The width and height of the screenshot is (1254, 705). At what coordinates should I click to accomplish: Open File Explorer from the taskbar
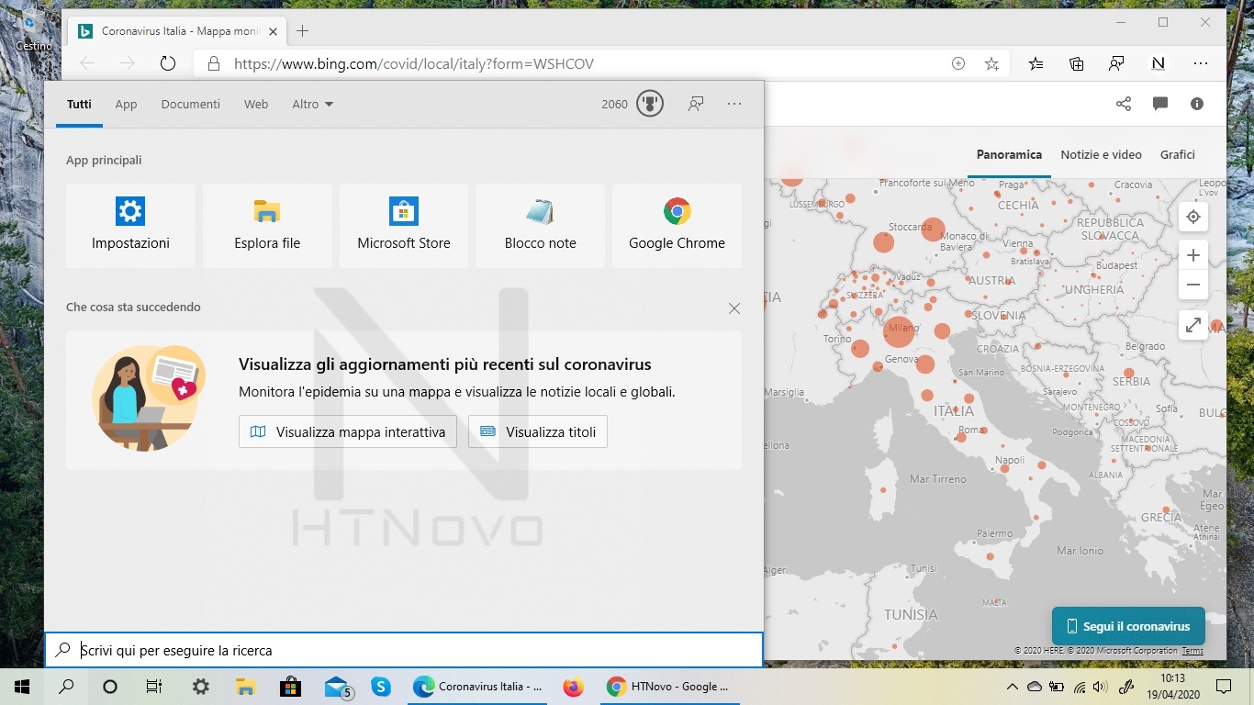point(245,686)
